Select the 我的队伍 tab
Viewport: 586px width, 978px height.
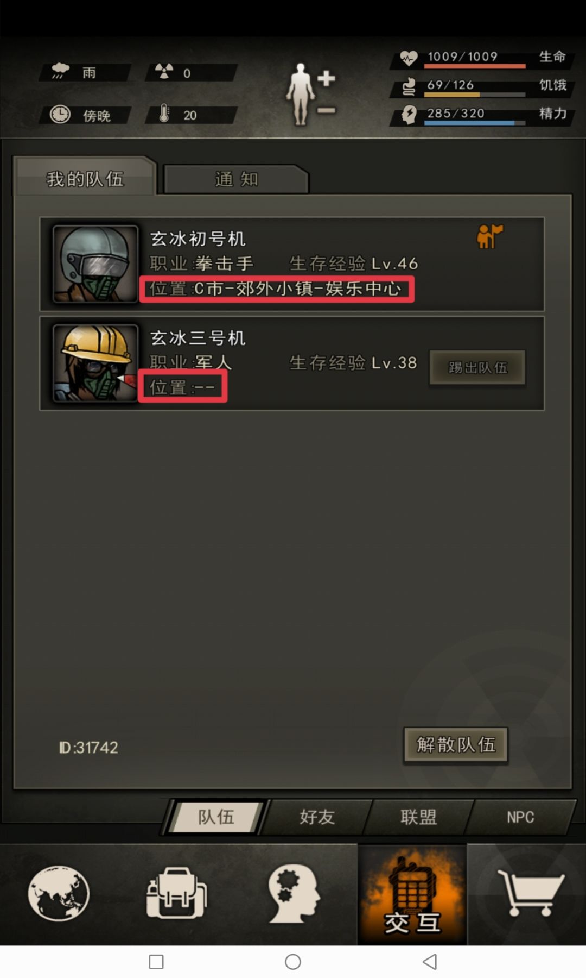coord(85,177)
